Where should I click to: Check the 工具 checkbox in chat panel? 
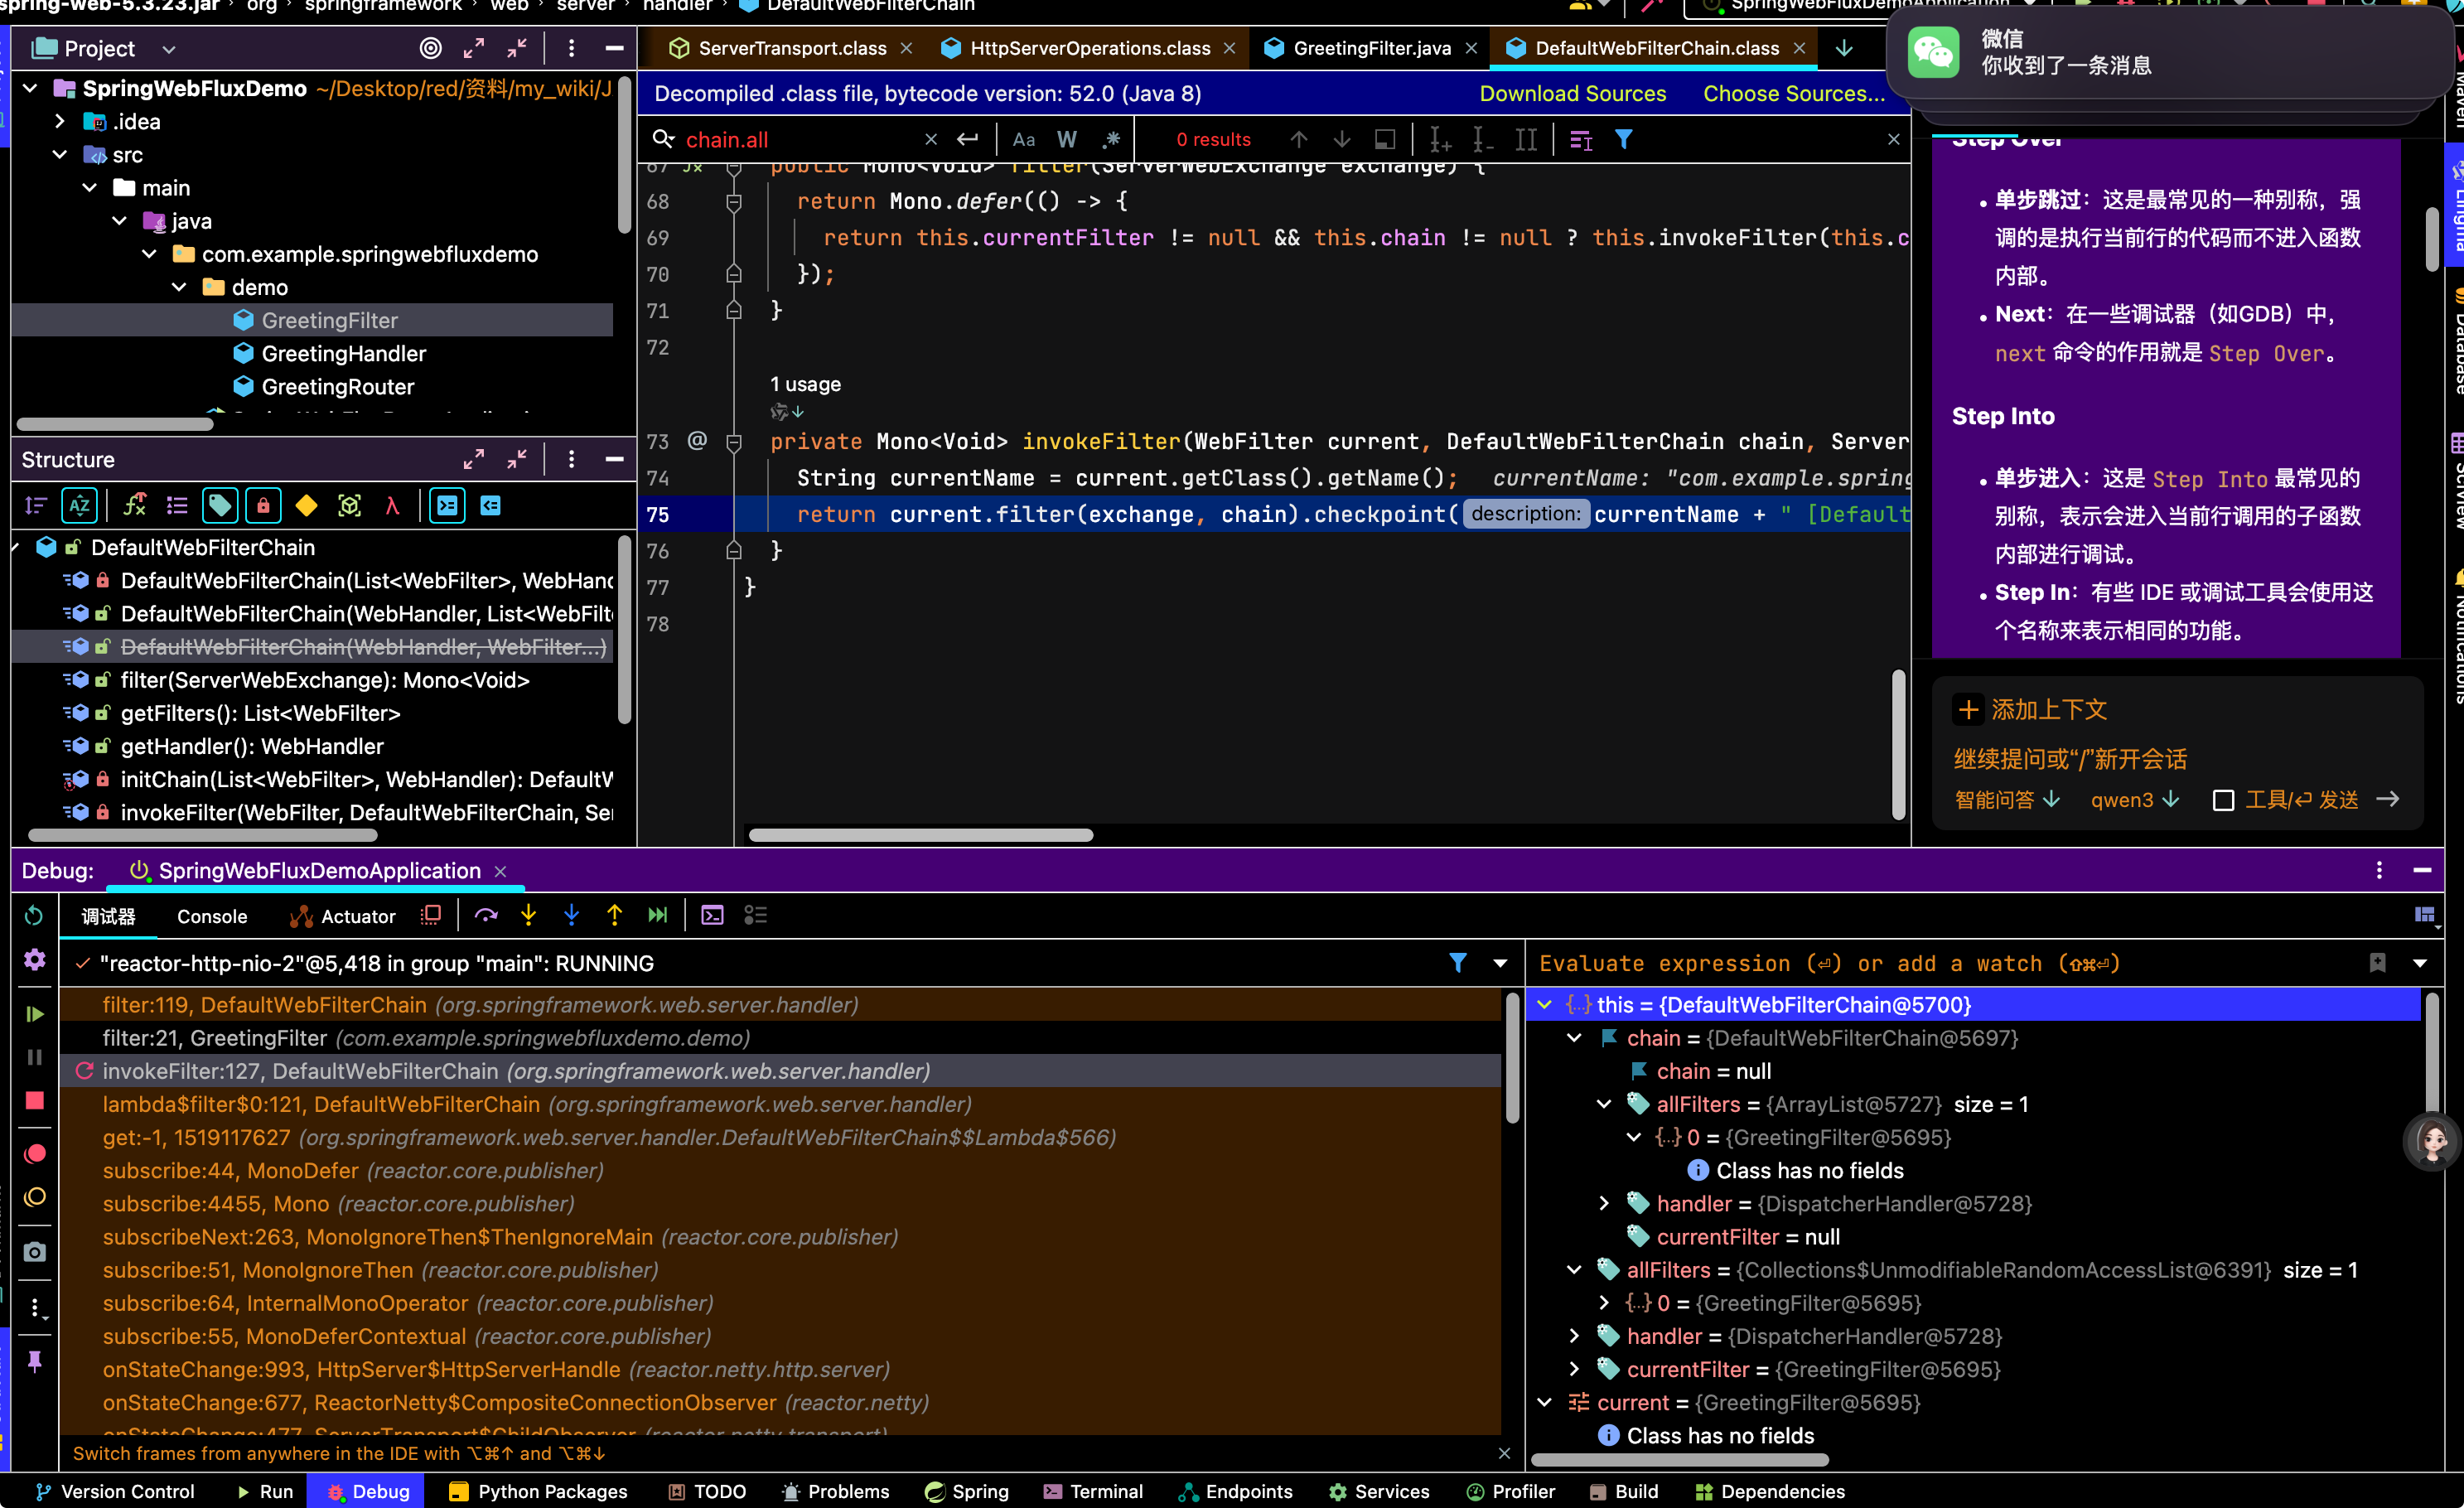click(2224, 800)
